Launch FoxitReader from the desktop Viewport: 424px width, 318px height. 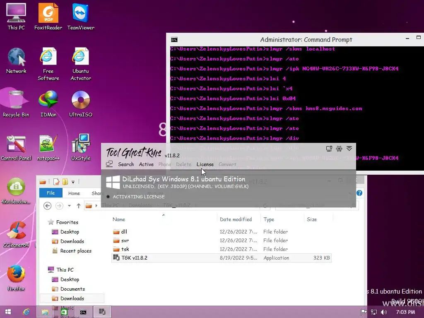48,17
